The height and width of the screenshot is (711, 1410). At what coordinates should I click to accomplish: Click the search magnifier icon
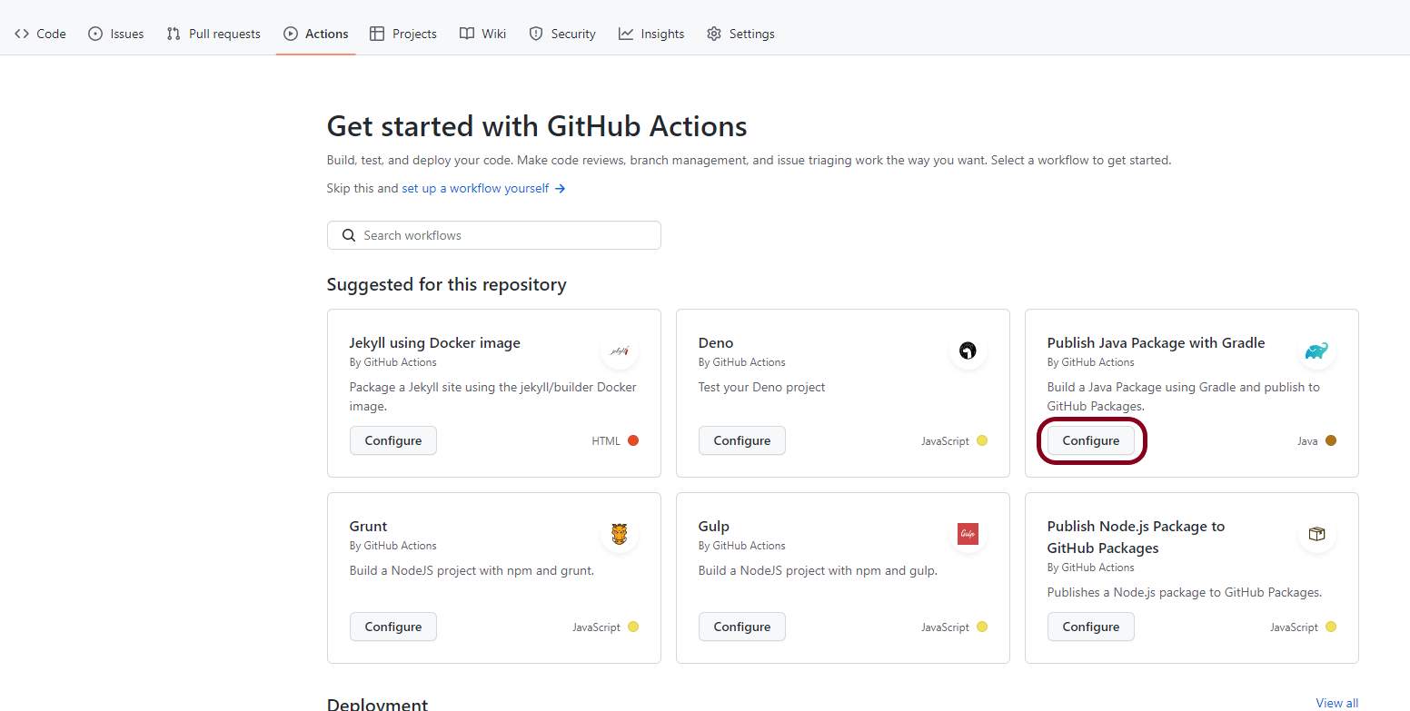[349, 235]
